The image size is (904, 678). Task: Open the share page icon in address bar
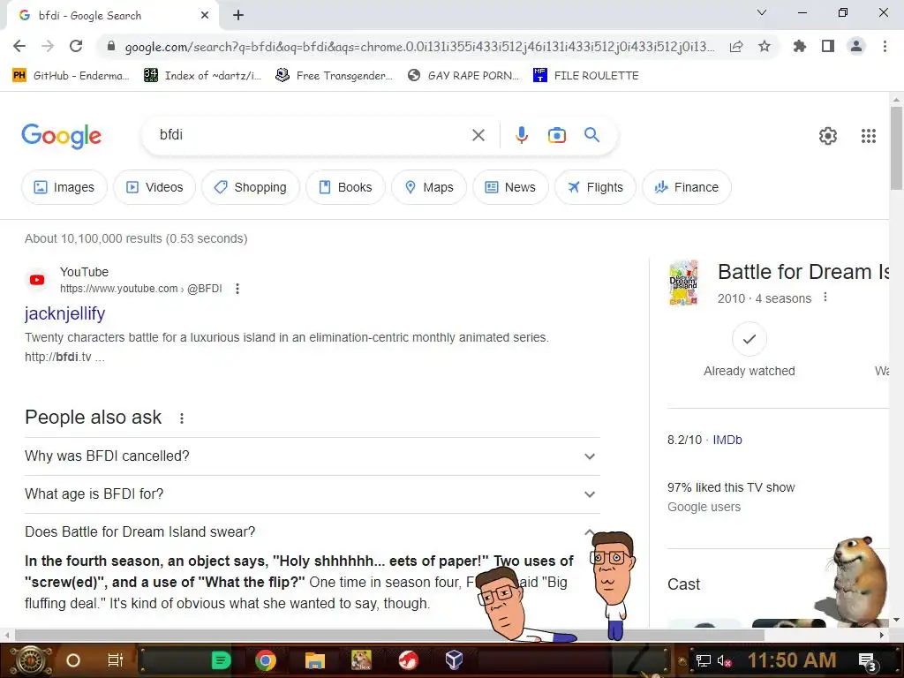(x=736, y=47)
